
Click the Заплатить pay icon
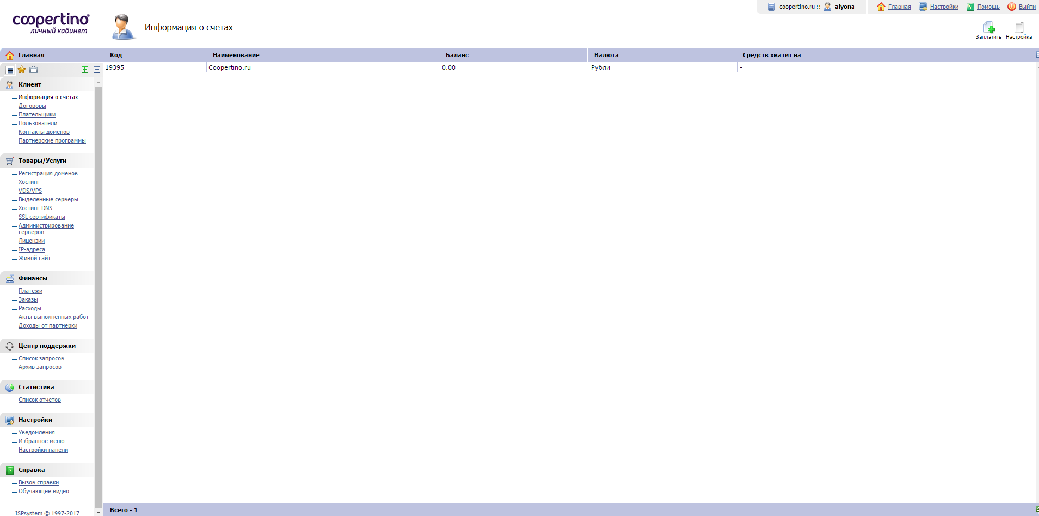tap(989, 27)
